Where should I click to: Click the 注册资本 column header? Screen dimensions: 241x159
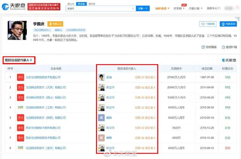tap(176, 69)
